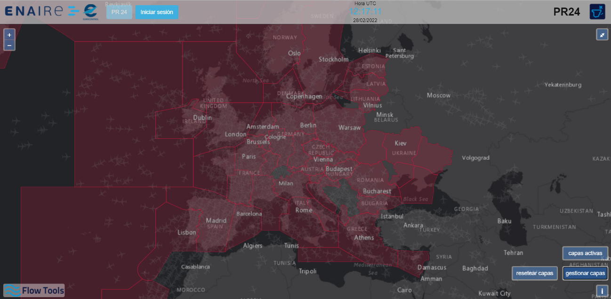Screen dimensions: 611x299
Task: Click Moscow on the map
Action: pyautogui.click(x=438, y=95)
